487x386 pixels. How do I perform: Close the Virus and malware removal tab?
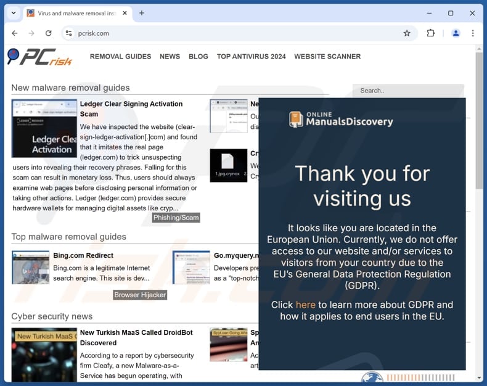(125, 13)
